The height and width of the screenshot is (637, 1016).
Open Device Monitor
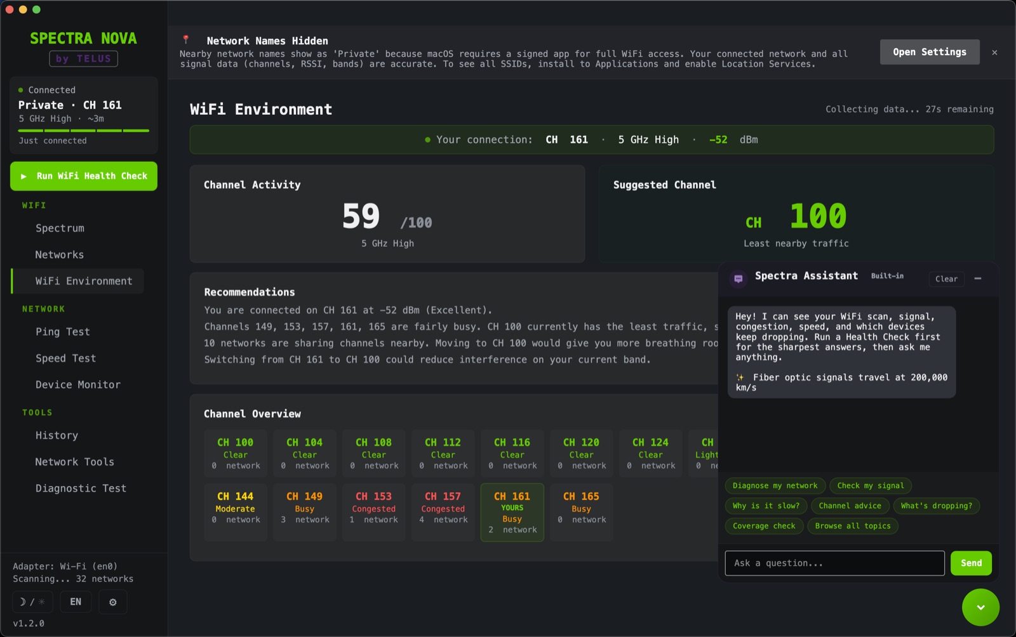pyautogui.click(x=78, y=385)
